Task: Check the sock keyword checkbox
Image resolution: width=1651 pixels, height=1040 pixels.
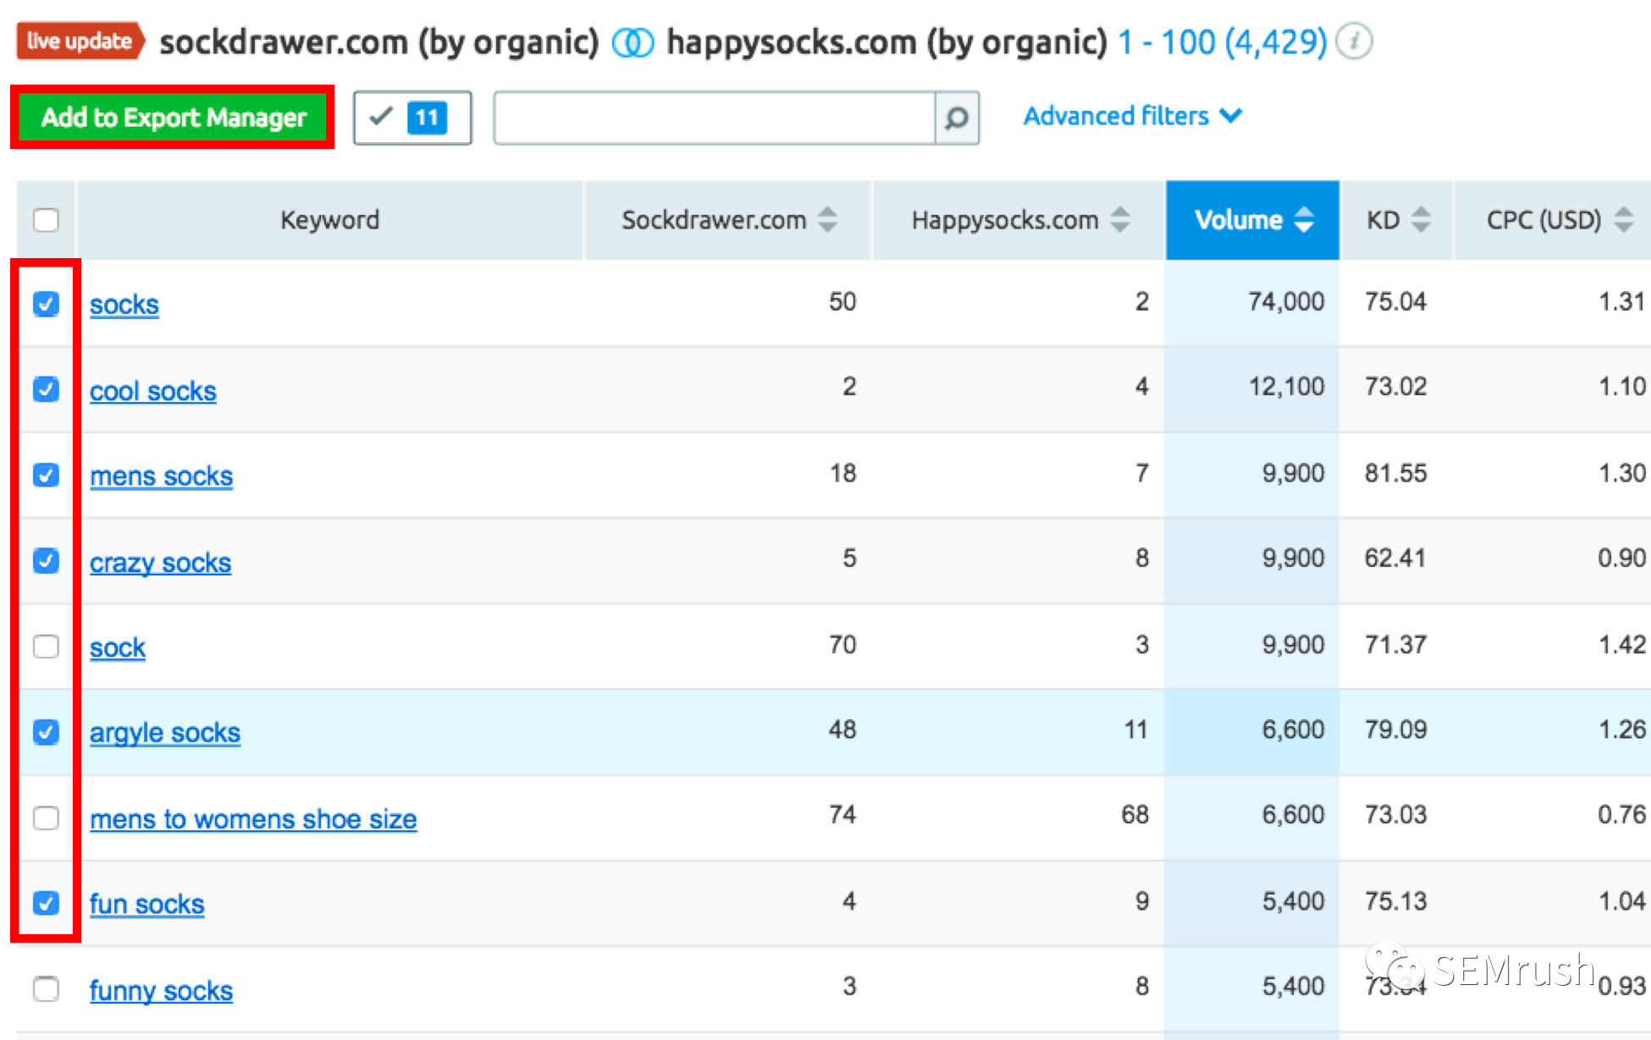Action: [x=46, y=647]
